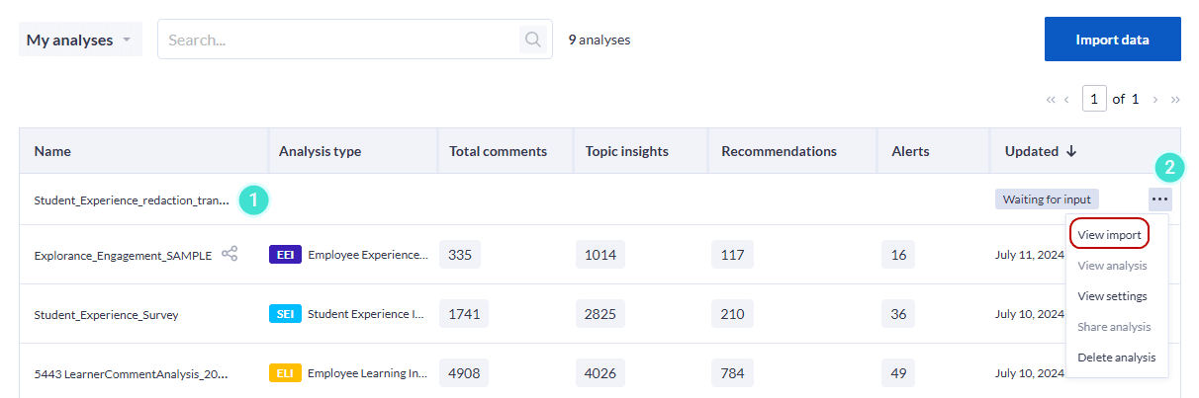
Task: Click the page number box
Action: [1094, 99]
